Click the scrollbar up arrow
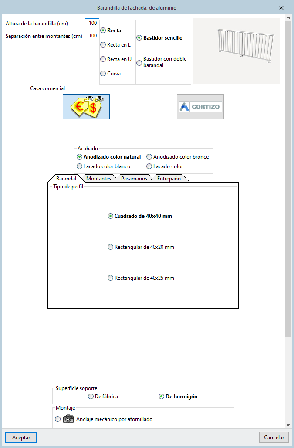The image size is (294, 448). pyautogui.click(x=288, y=18)
